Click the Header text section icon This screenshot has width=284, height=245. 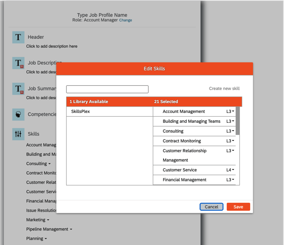pos(18,37)
